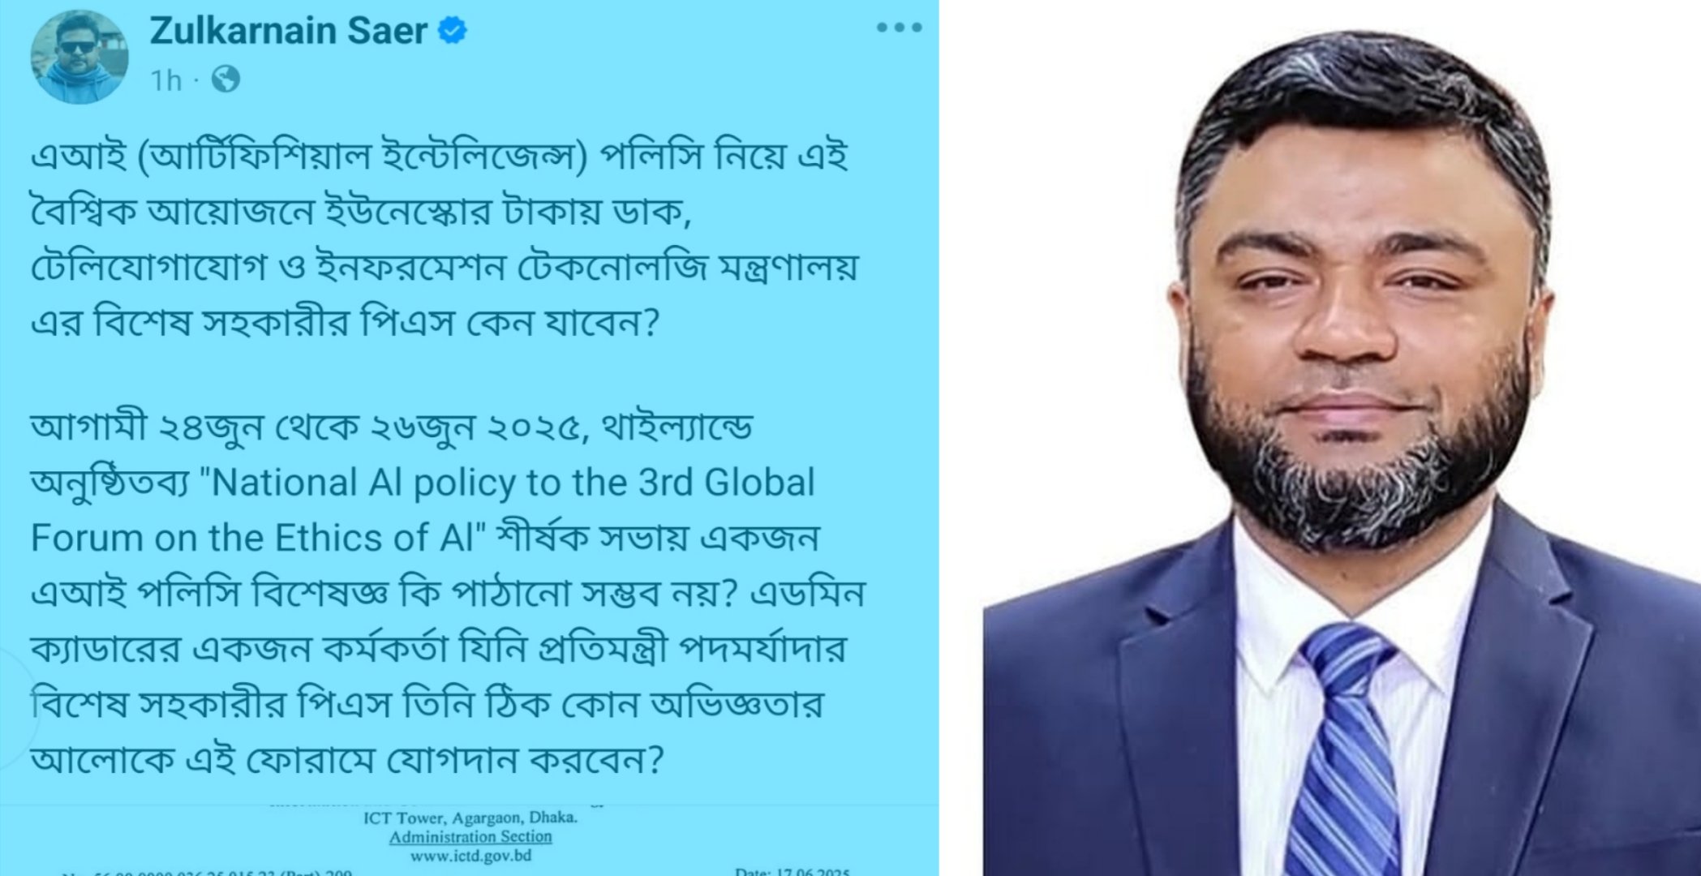Click the globe public-audience icon
The height and width of the screenshot is (876, 1701).
click(x=226, y=79)
